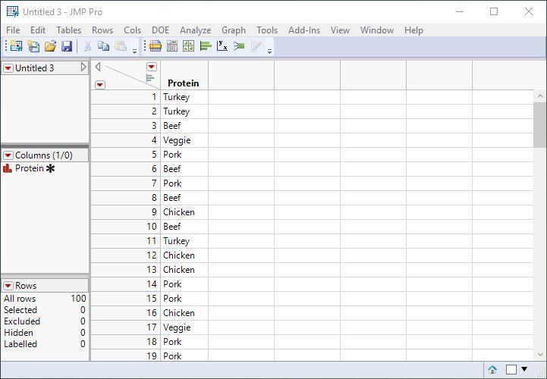Viewport: 547px width, 379px height.
Task: Expand the file toolbar overflow arrow
Action: 134,52
